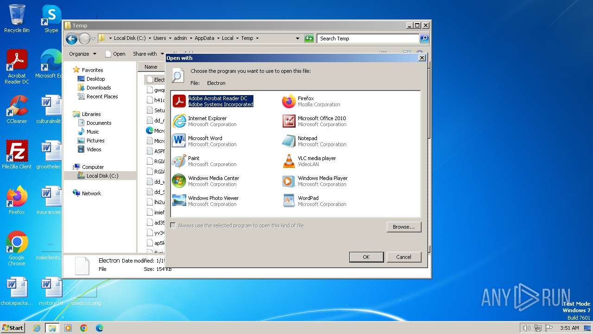Open Recycle Bin on the desktop
593x334 pixels.
point(17,19)
